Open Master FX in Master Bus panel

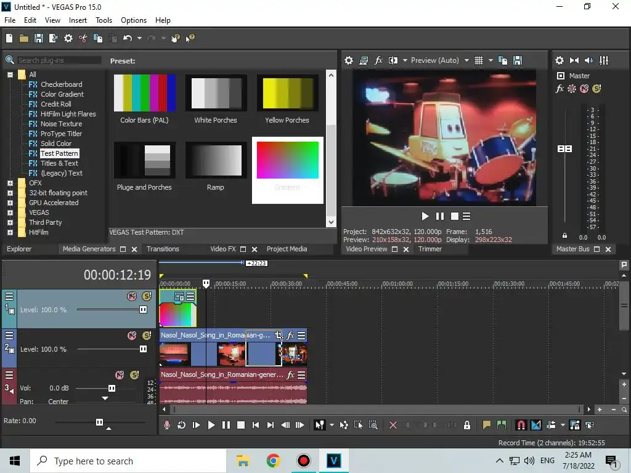(560, 89)
